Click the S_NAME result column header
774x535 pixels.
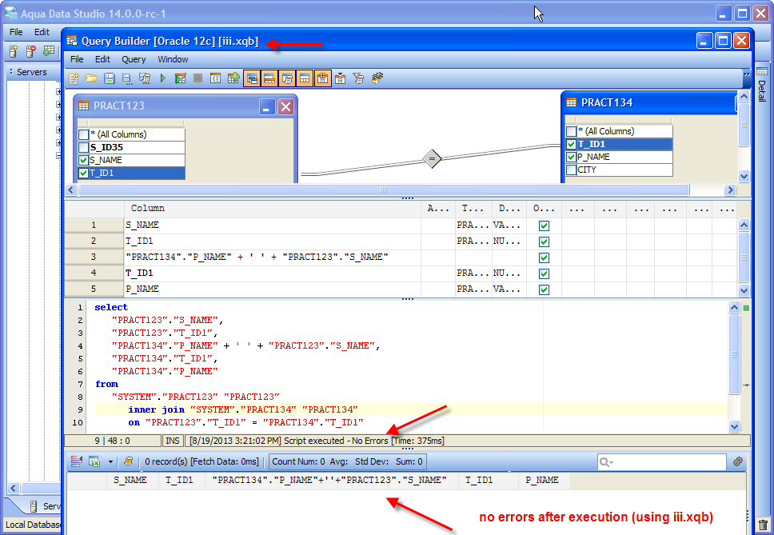coord(130,480)
